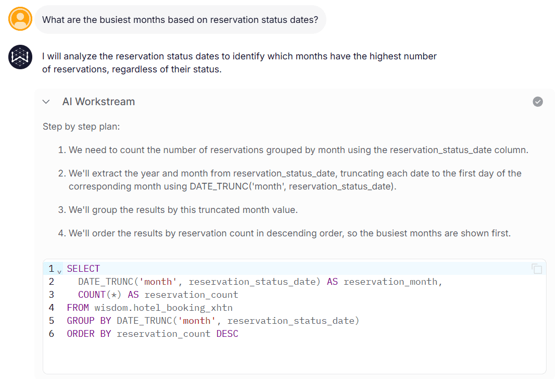Click the orange user avatar icon

(x=20, y=19)
